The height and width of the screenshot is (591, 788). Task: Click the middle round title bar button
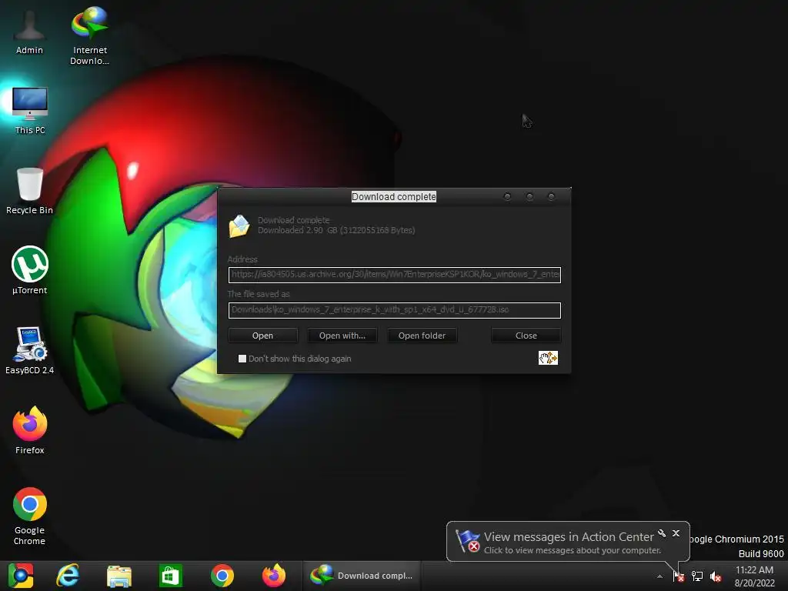529,196
